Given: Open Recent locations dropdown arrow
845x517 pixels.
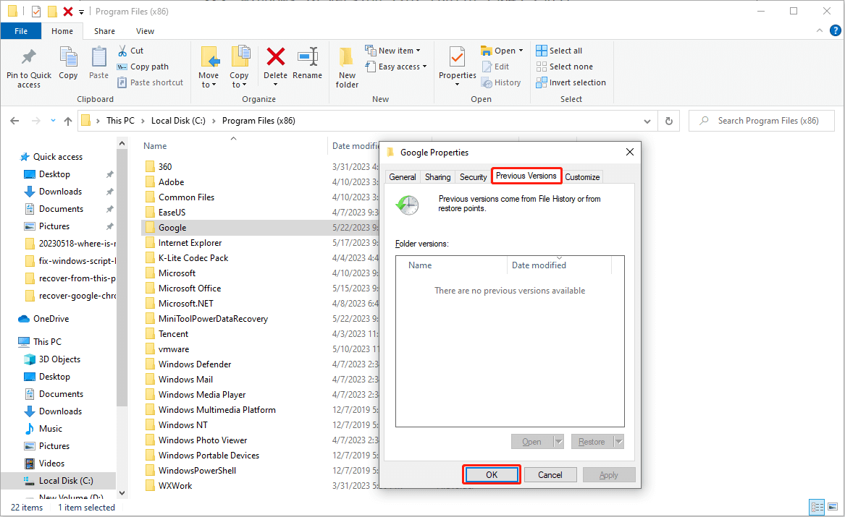Looking at the screenshot, I should pyautogui.click(x=53, y=121).
